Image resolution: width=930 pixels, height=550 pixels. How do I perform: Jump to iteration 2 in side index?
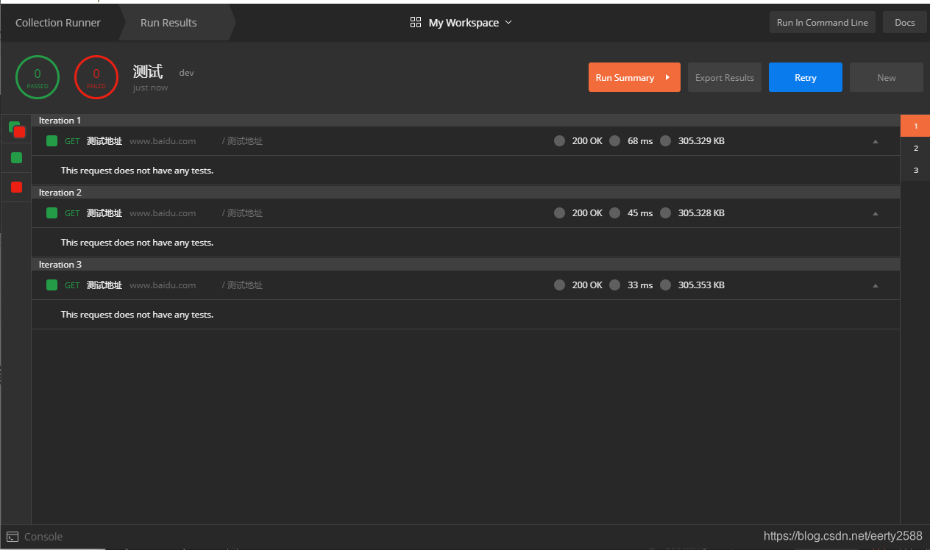click(915, 148)
